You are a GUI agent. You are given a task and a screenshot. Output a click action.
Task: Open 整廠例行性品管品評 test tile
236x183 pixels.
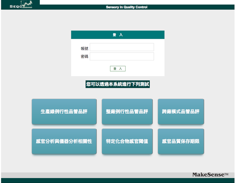point(127,112)
